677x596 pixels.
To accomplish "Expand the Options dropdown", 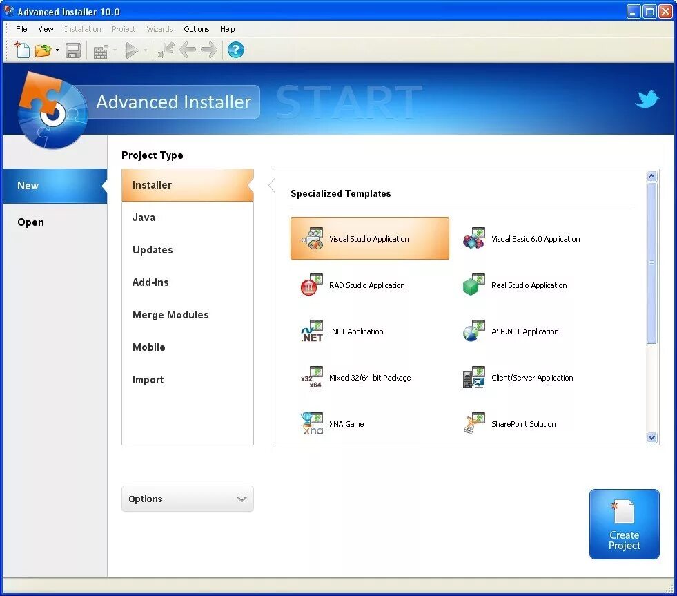I will point(188,499).
